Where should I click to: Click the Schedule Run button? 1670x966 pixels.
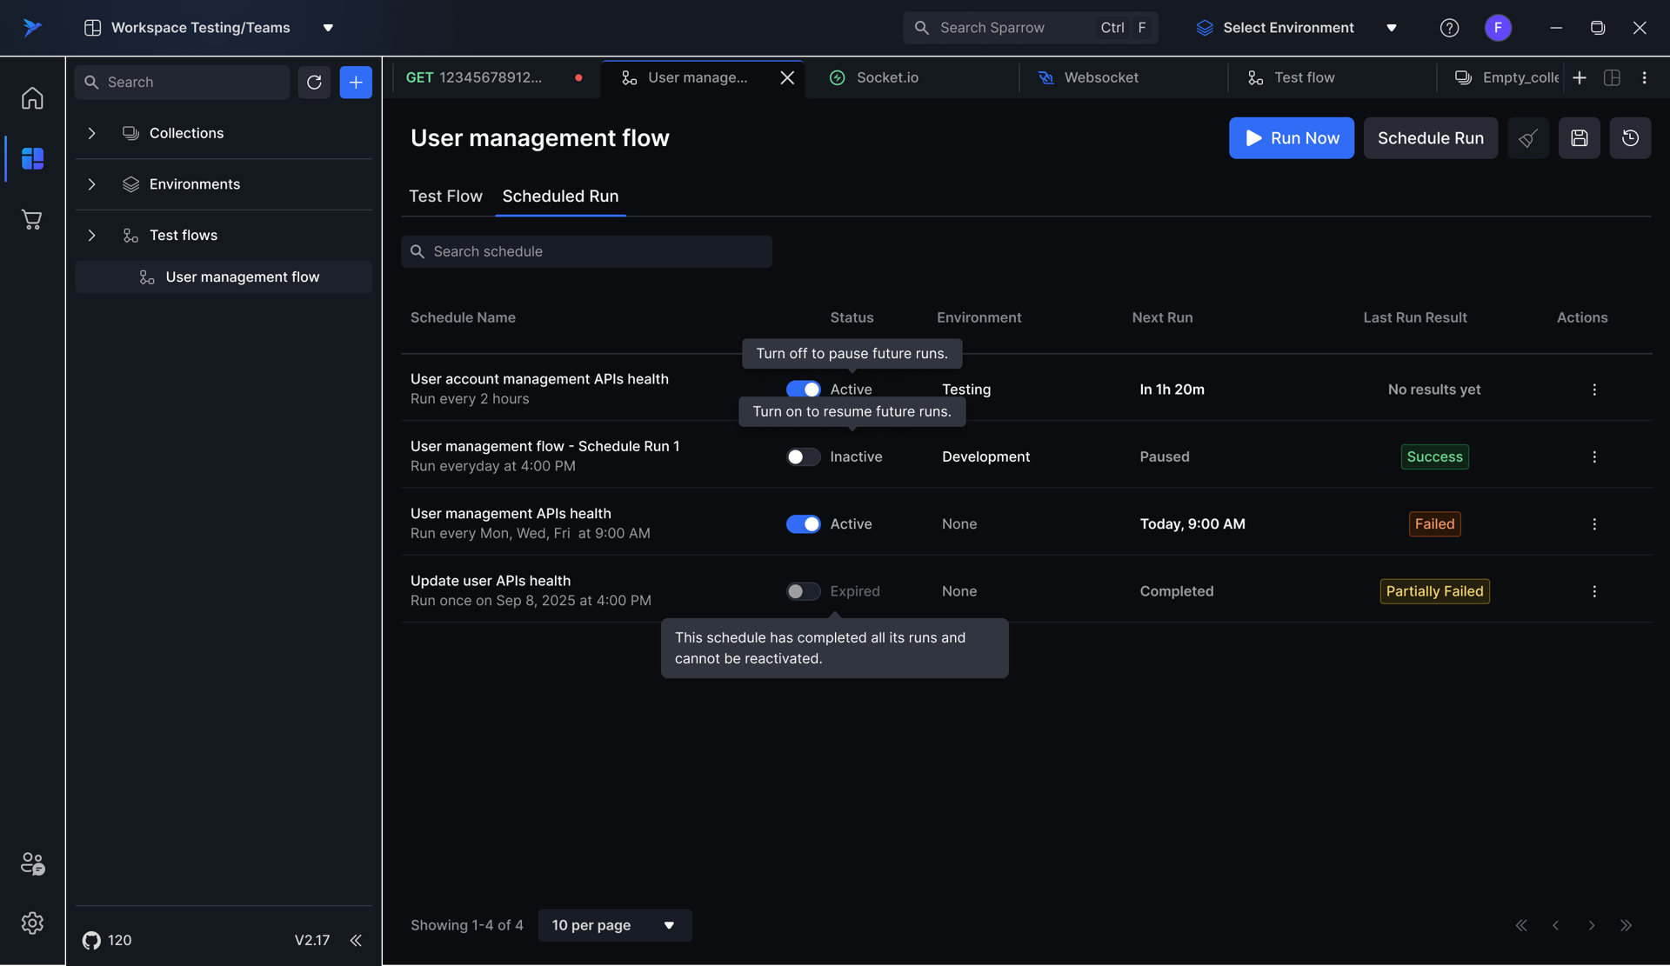click(x=1430, y=138)
